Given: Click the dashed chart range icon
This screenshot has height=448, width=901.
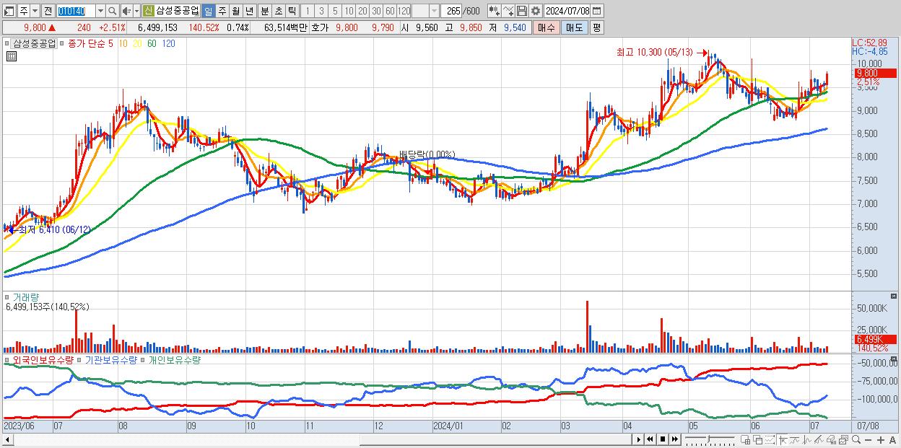Looking at the screenshot, I should tap(770, 440).
